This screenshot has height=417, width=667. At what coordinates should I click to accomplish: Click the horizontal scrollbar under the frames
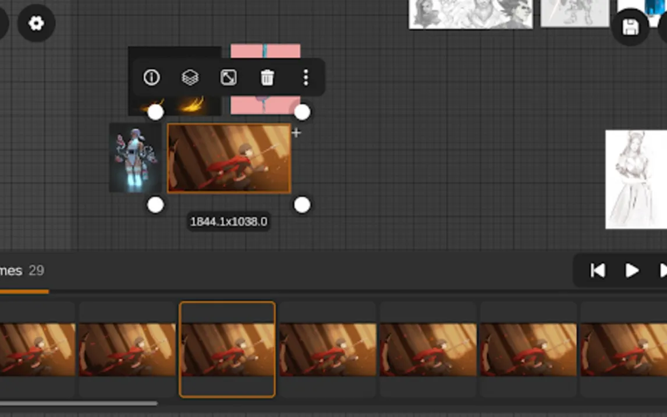(x=79, y=403)
